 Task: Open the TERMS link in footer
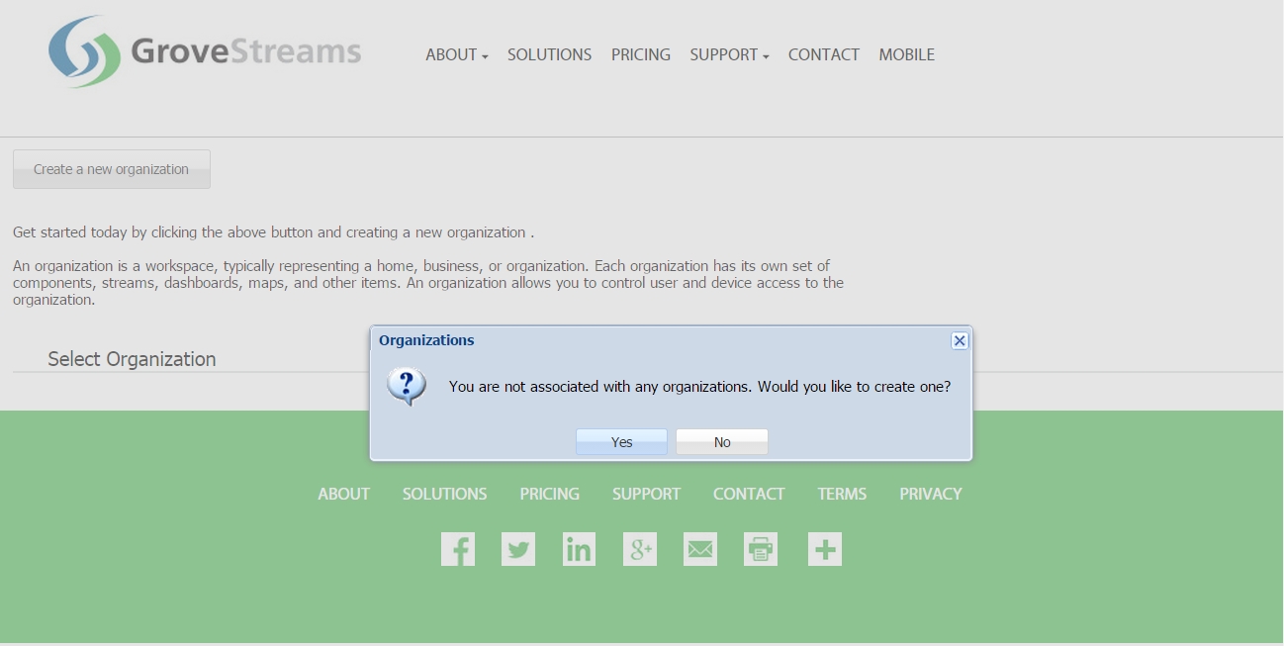coord(842,494)
